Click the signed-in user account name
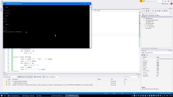173x97 pixels. pos(165,4)
